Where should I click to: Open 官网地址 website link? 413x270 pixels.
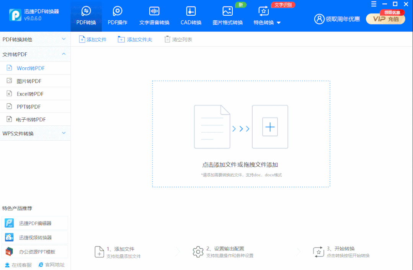[x=51, y=265]
